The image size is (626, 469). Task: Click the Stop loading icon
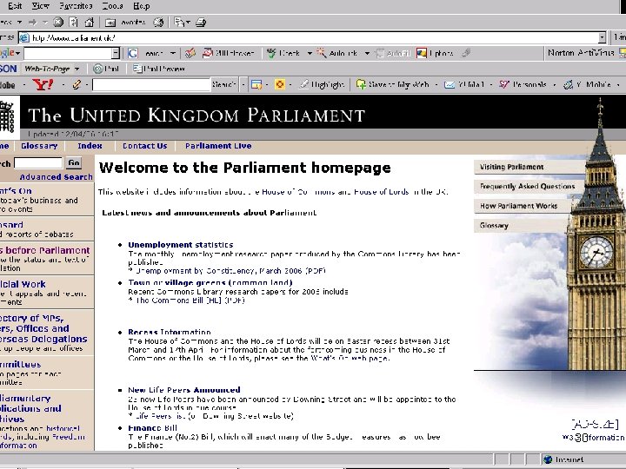(58, 23)
